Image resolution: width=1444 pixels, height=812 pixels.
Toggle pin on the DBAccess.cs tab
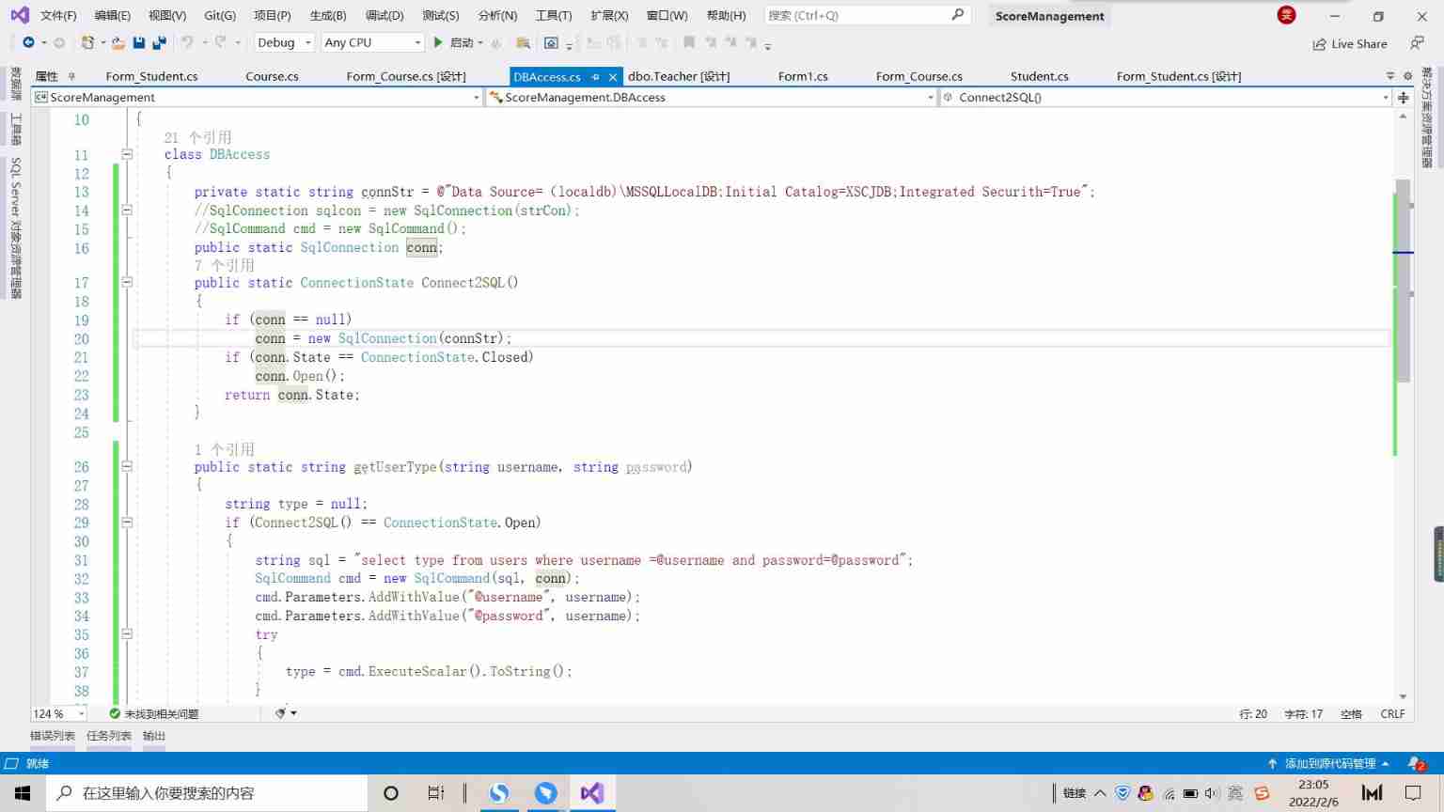[x=595, y=77]
